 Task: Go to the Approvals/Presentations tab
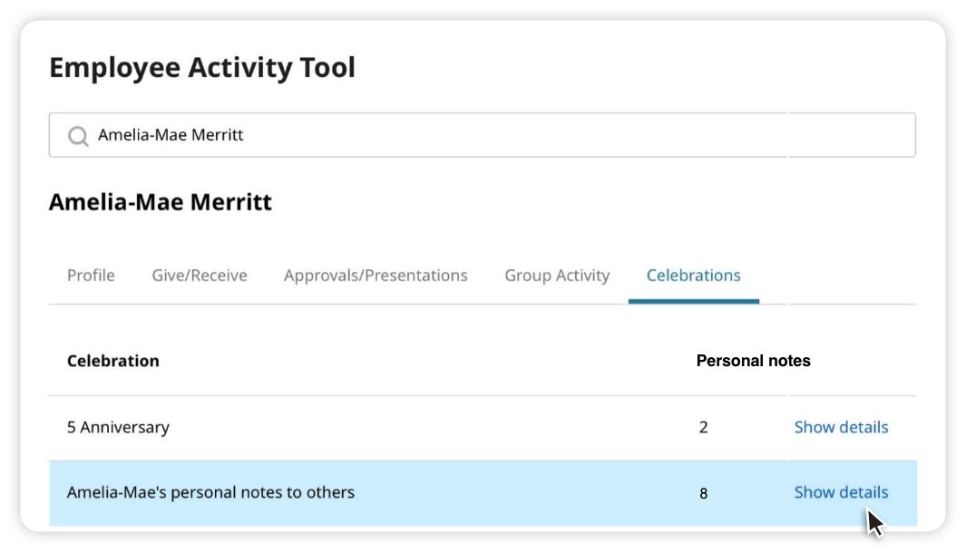click(x=376, y=276)
